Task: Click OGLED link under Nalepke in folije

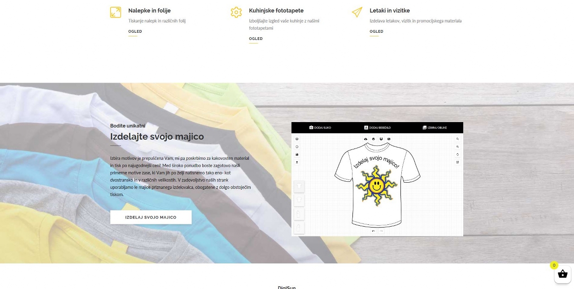Action: pyautogui.click(x=135, y=31)
